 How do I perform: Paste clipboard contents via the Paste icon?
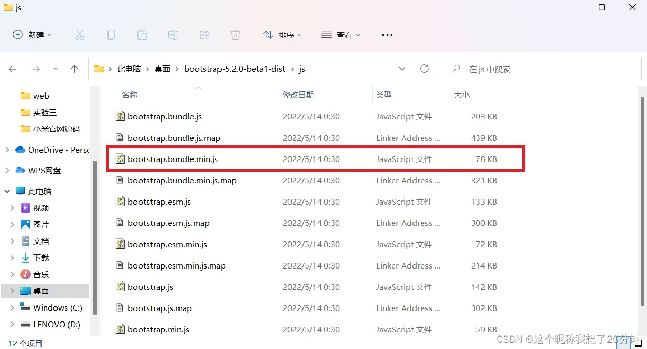142,34
